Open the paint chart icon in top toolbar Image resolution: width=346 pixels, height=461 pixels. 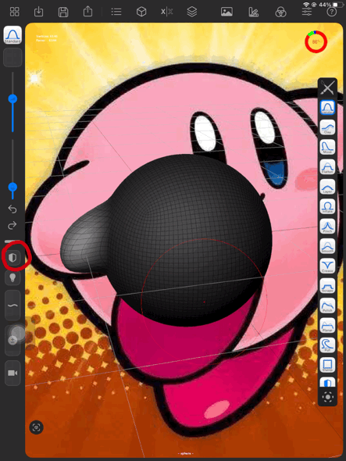(253, 12)
